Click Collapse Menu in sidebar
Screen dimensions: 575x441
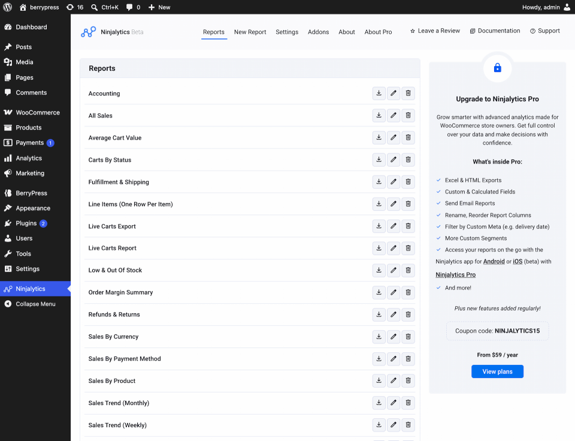(x=35, y=304)
